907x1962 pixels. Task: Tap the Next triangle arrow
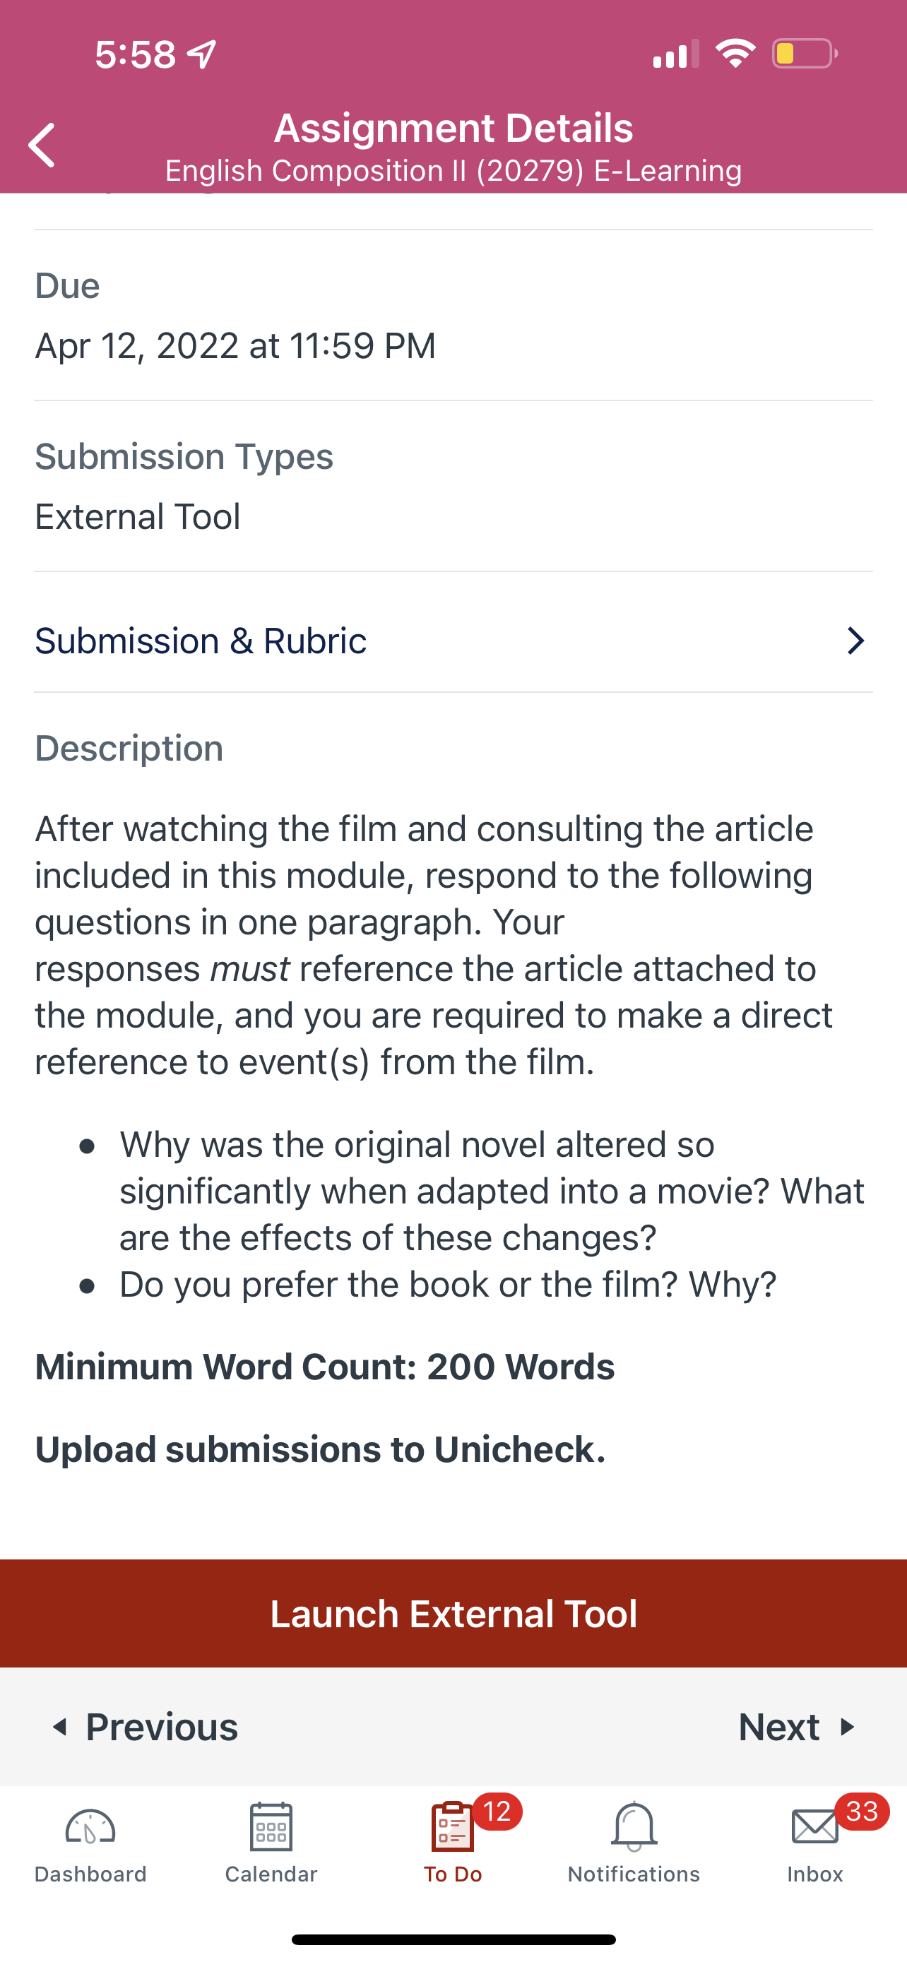pyautogui.click(x=847, y=1728)
